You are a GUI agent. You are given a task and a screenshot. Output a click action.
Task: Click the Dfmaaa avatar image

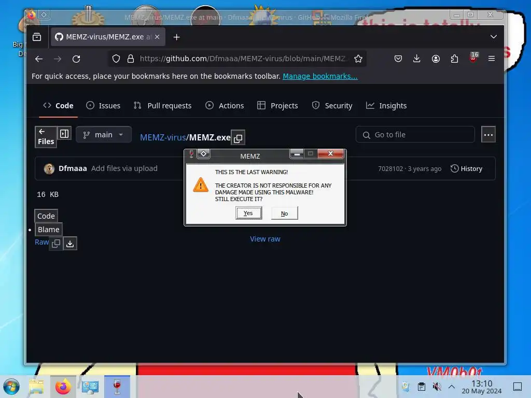[x=49, y=168]
